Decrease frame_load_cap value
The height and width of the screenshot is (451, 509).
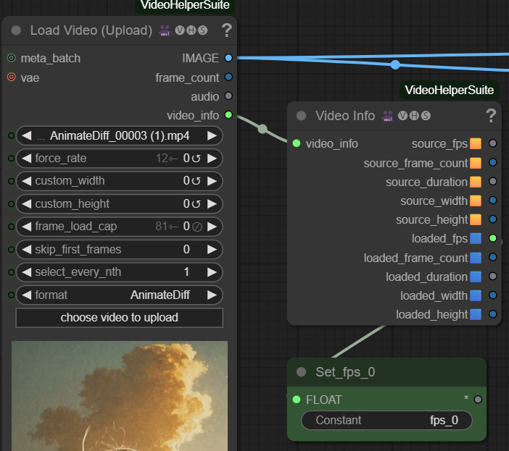pos(27,227)
